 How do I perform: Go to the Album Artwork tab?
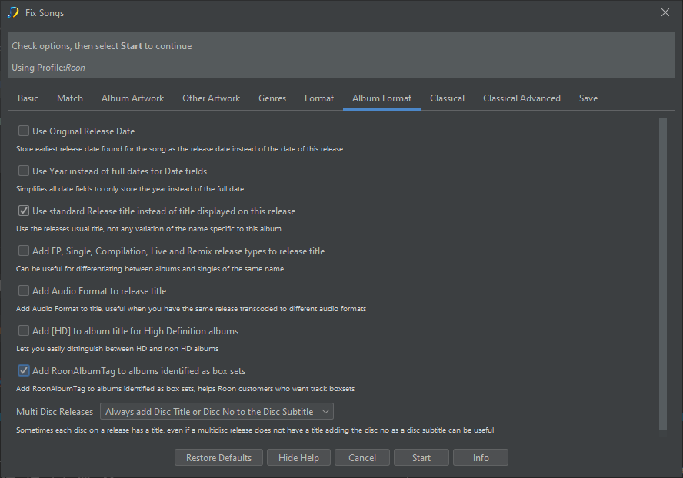(132, 98)
